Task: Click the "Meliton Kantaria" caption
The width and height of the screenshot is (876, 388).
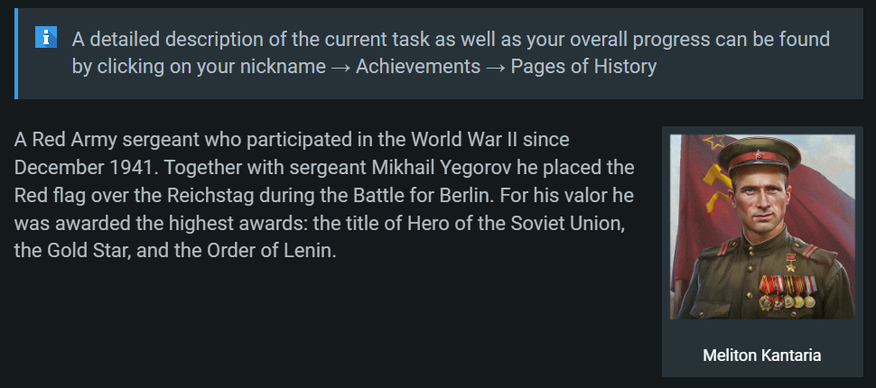Action: click(762, 355)
